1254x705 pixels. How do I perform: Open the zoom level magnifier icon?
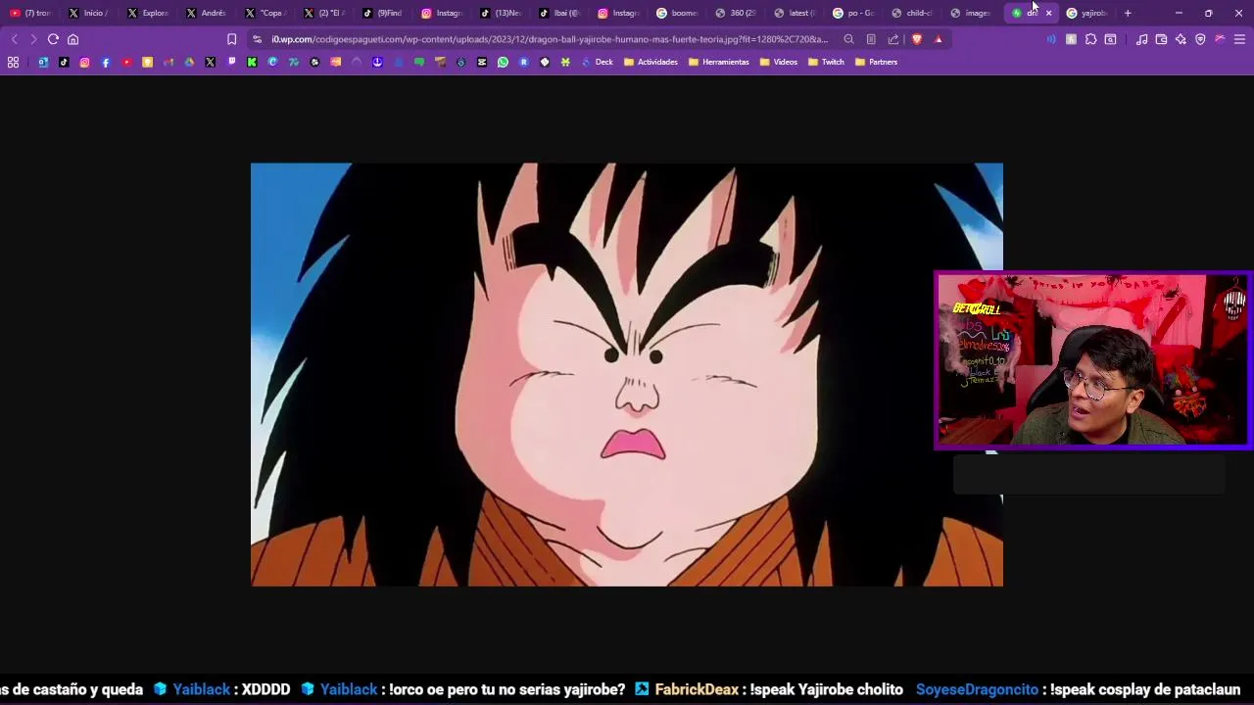pyautogui.click(x=848, y=39)
